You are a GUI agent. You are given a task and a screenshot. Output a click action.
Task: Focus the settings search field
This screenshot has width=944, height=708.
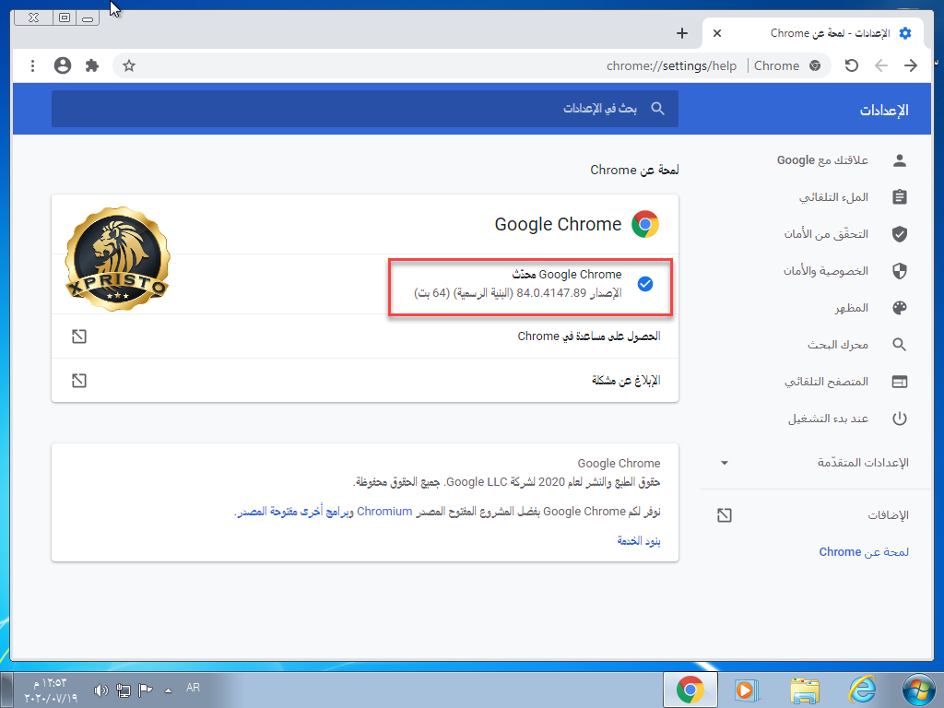coord(365,109)
